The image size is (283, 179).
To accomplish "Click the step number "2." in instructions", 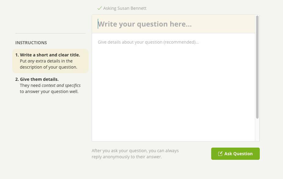I will (x=17, y=79).
